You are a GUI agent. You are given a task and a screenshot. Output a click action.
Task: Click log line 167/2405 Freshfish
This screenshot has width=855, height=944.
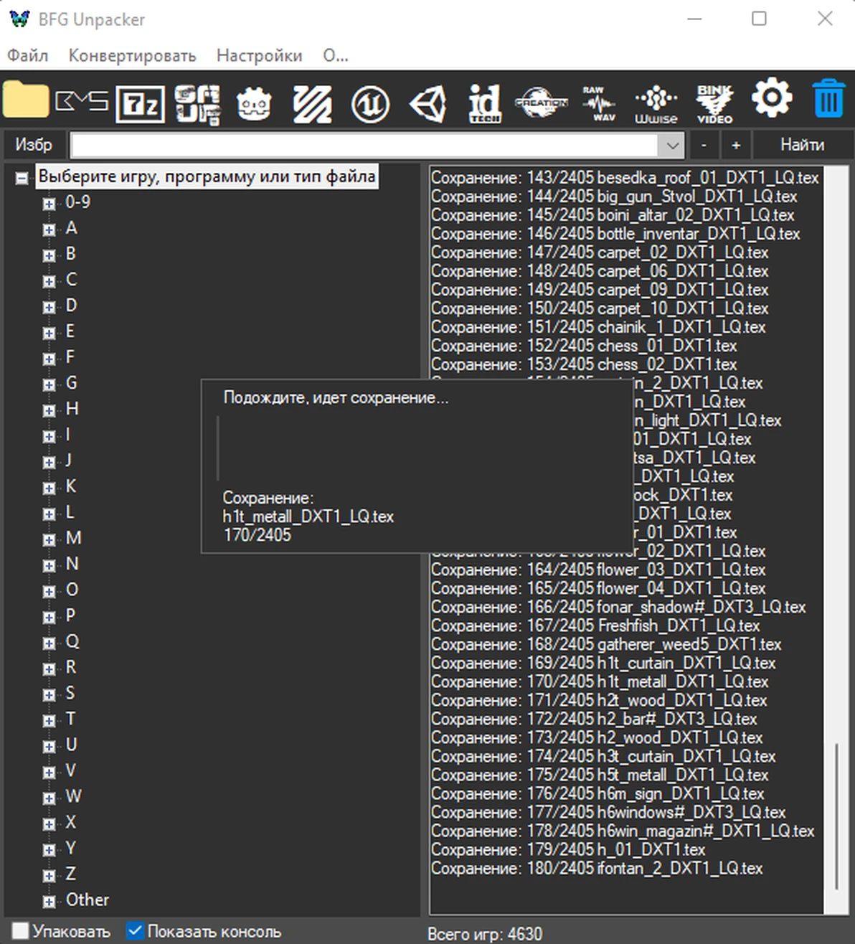[595, 626]
